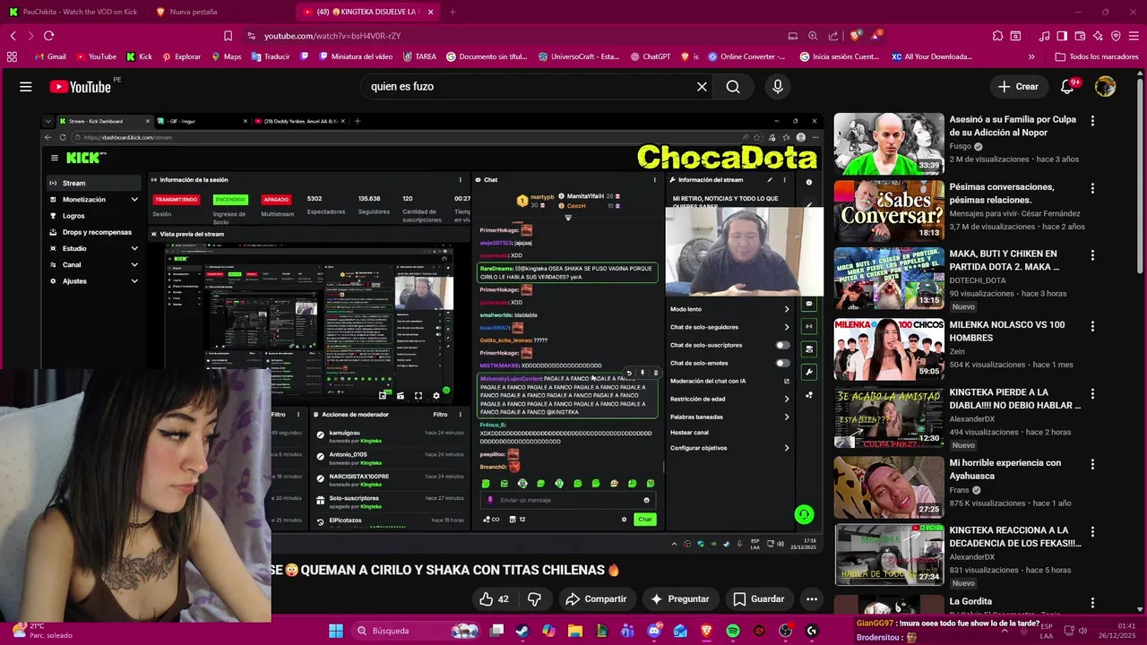Open YouTube notifications bell
The width and height of the screenshot is (1147, 645).
(1067, 87)
